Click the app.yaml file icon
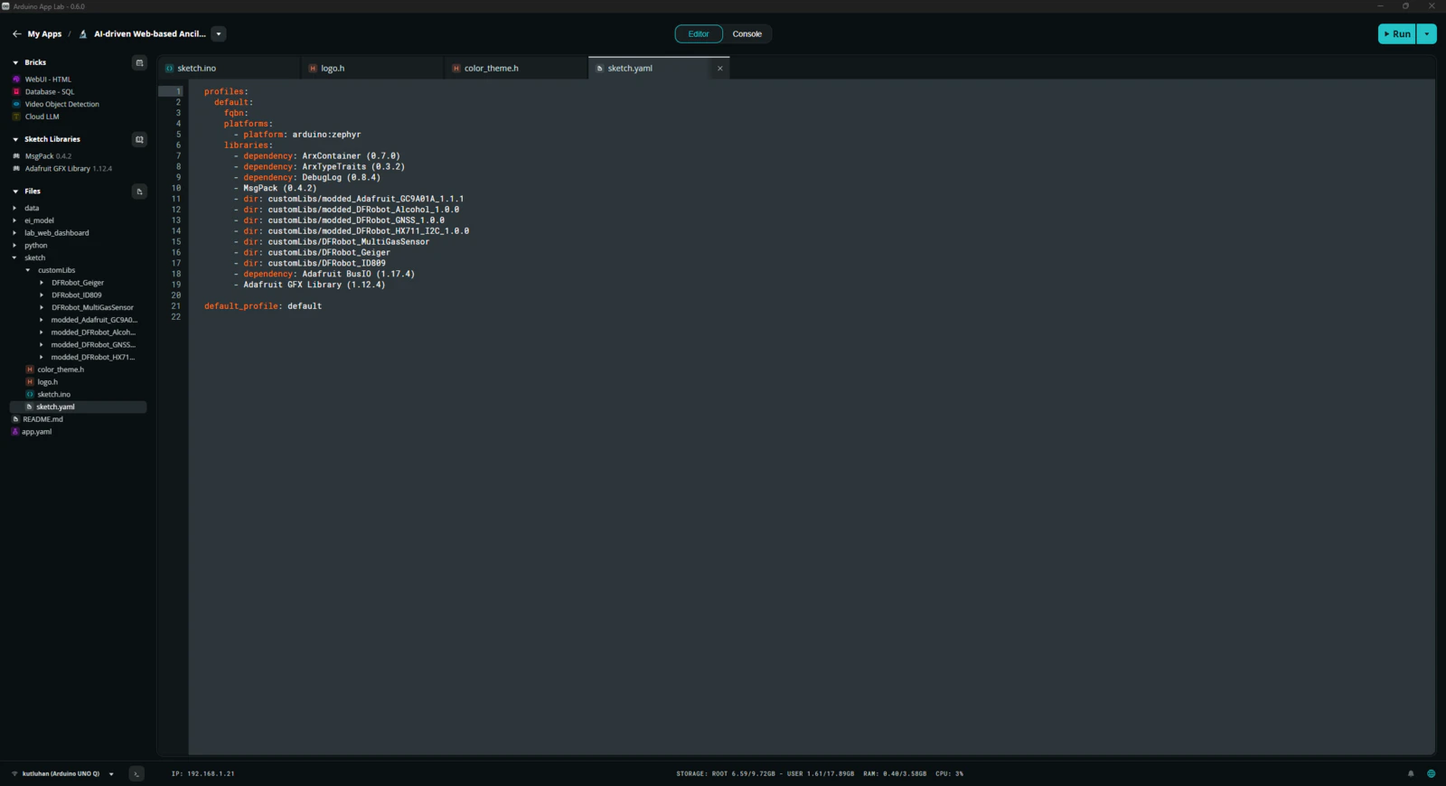This screenshot has width=1446, height=786. pyautogui.click(x=15, y=432)
